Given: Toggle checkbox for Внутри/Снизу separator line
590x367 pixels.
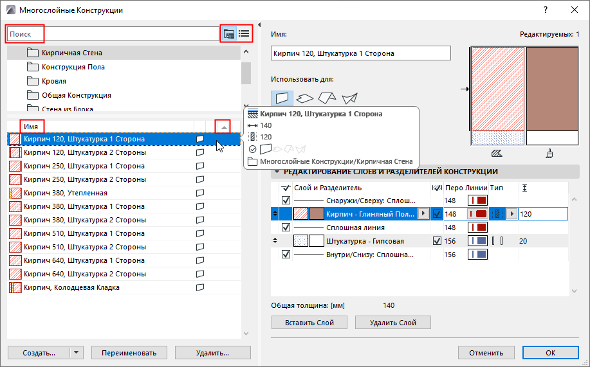Looking at the screenshot, I should tap(286, 255).
